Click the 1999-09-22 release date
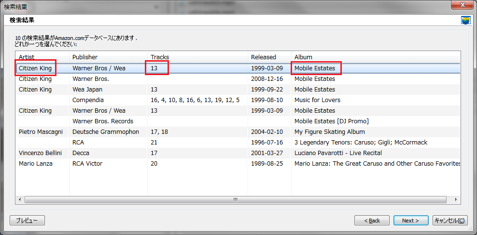This screenshot has height=235, width=477. [x=267, y=90]
